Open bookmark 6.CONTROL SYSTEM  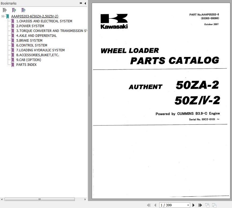click(32, 45)
